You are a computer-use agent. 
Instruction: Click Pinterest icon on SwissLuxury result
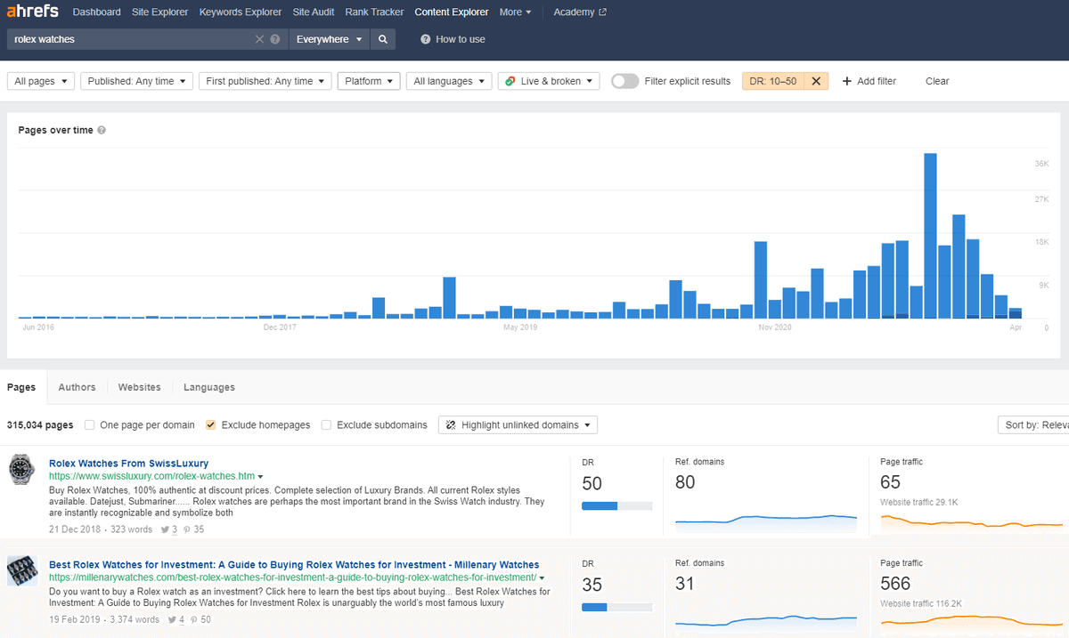[188, 530]
